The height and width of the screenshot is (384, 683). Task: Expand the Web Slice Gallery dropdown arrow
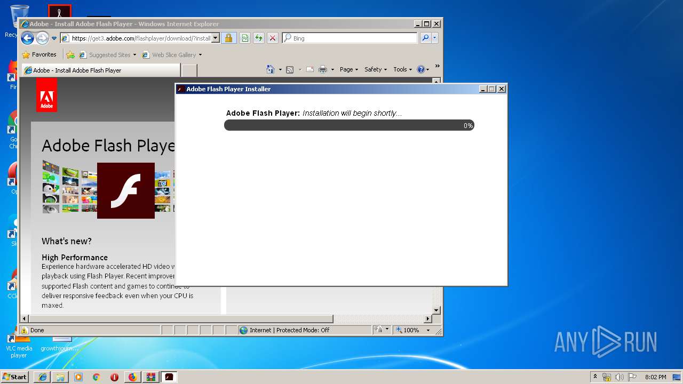(200, 54)
